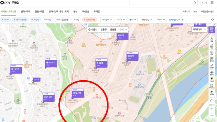The image size is (217, 122).
Task: Expand the 거래방식 dropdown
Action: [x=107, y=20]
